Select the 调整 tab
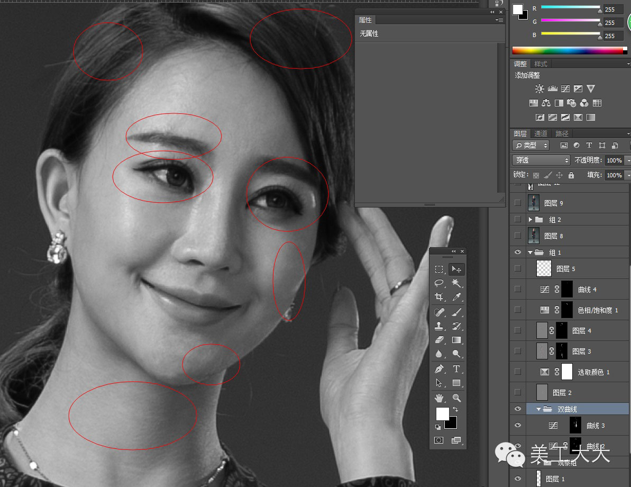Screen dimensions: 631x487 pyautogui.click(x=520, y=64)
